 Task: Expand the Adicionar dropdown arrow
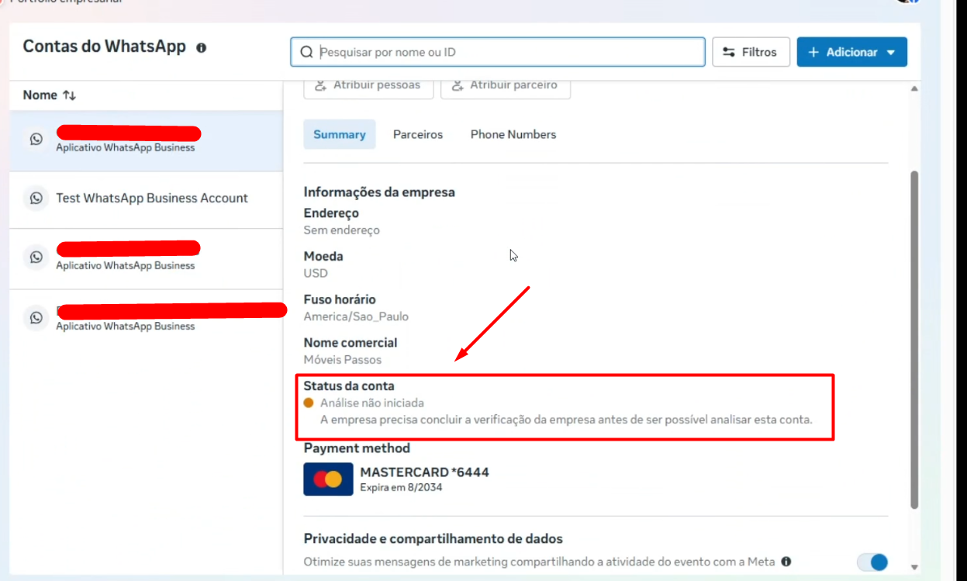click(x=891, y=53)
